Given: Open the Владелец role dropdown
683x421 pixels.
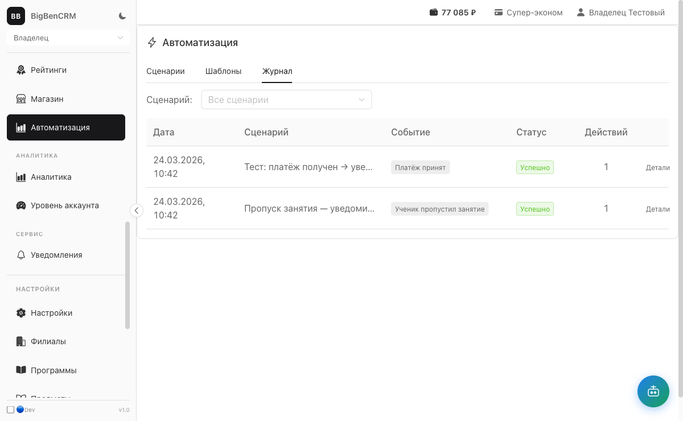Looking at the screenshot, I should tap(68, 38).
